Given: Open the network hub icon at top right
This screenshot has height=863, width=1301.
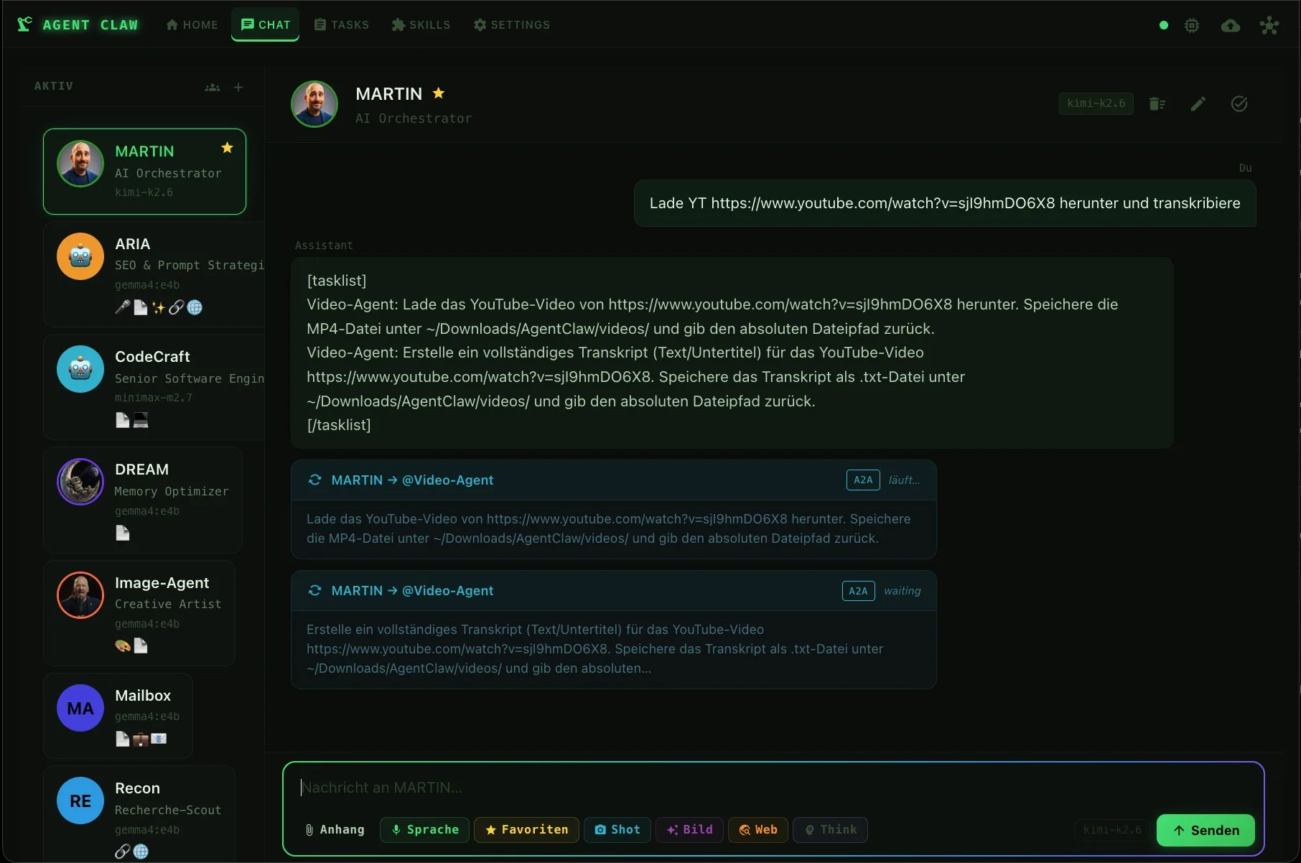Looking at the screenshot, I should click(1269, 25).
